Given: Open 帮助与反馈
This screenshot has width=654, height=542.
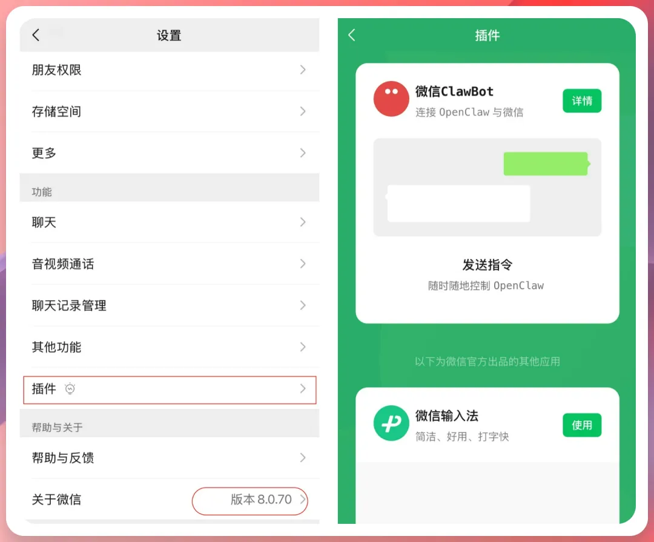Looking at the screenshot, I should [x=170, y=458].
